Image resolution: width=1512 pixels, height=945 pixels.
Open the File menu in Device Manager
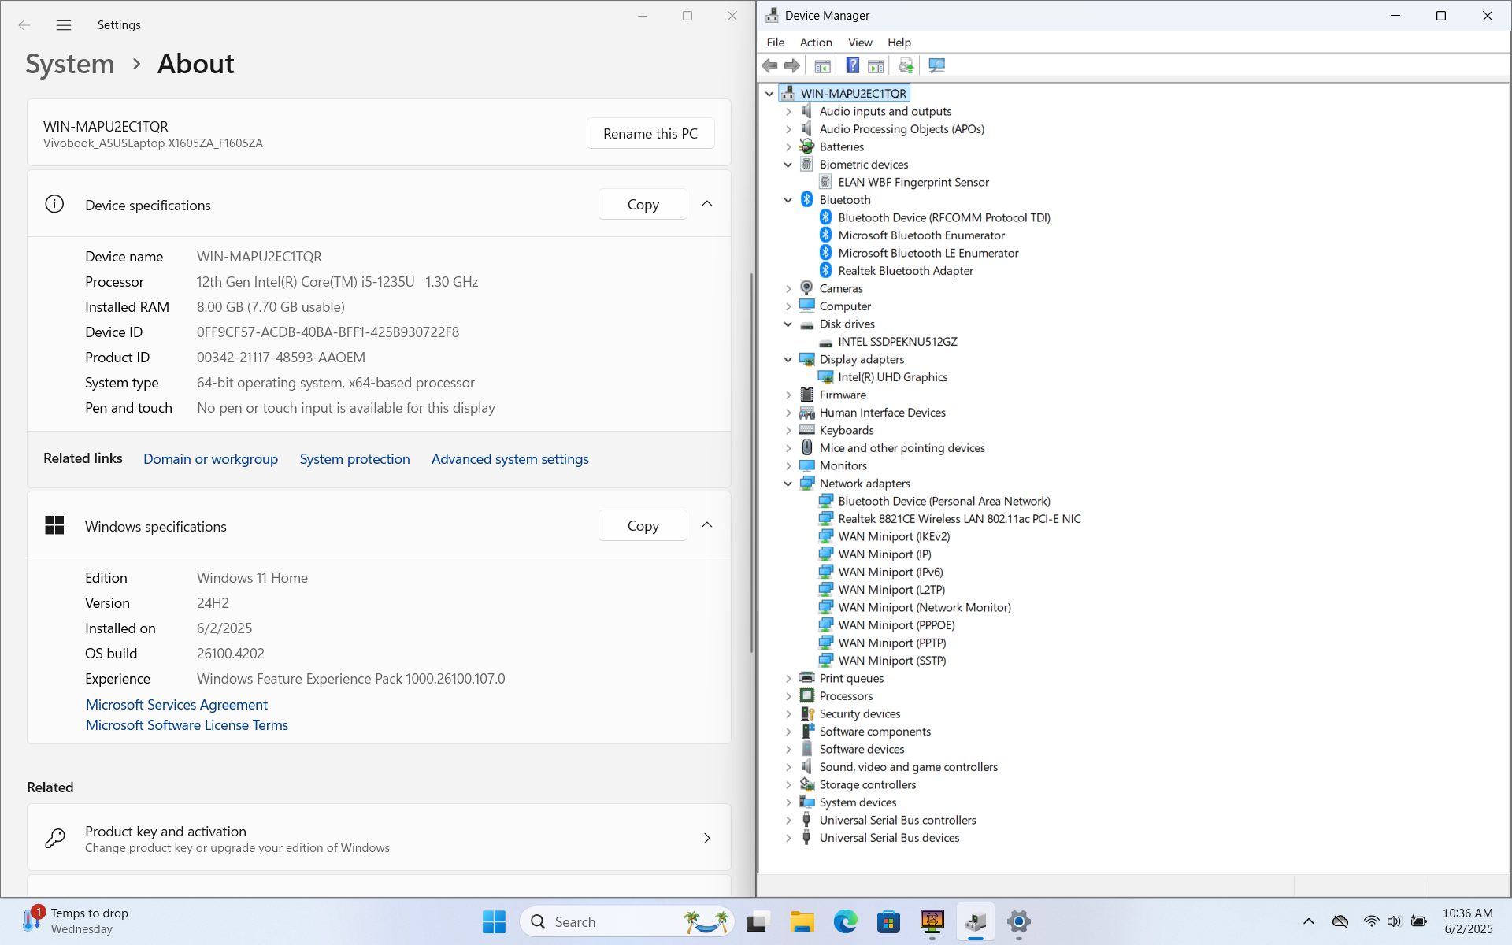click(775, 43)
